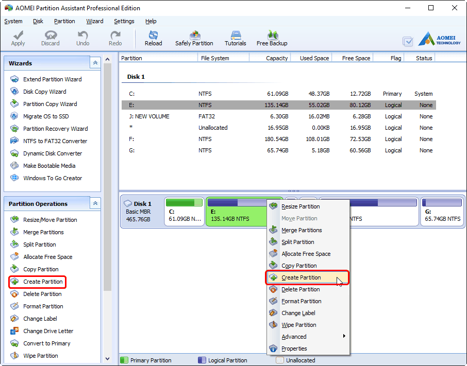Image resolution: width=467 pixels, height=366 pixels.
Task: Click Change Label sidebar icon
Action: tap(14, 319)
